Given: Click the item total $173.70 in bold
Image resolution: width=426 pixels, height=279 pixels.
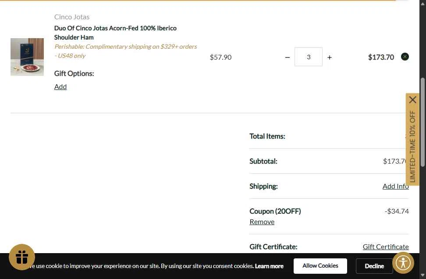Looking at the screenshot, I should 381,57.
